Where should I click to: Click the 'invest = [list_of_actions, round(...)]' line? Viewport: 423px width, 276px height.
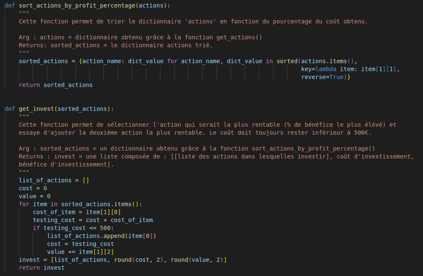click(122, 260)
